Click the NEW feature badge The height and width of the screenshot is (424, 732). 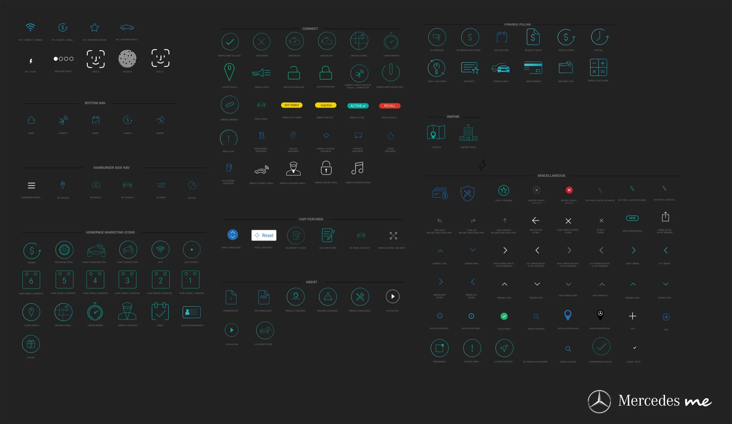point(632,218)
